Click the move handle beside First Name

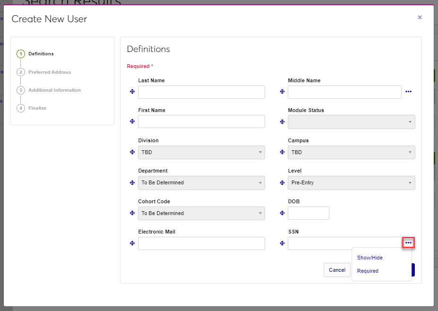click(132, 121)
